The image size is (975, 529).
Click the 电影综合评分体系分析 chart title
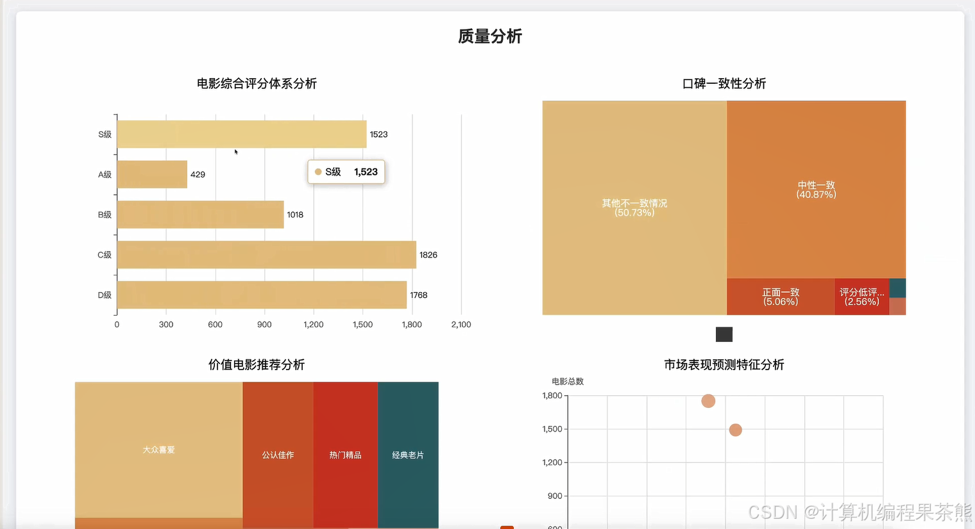257,83
